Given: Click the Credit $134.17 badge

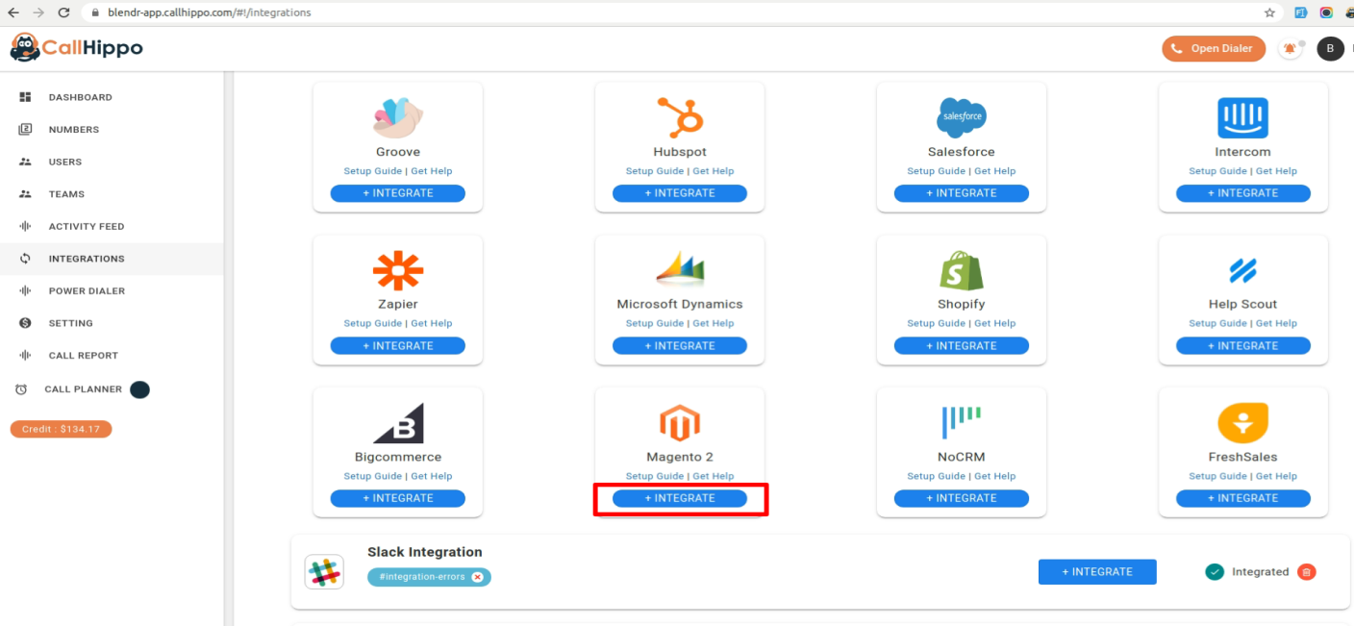Looking at the screenshot, I should (x=61, y=429).
